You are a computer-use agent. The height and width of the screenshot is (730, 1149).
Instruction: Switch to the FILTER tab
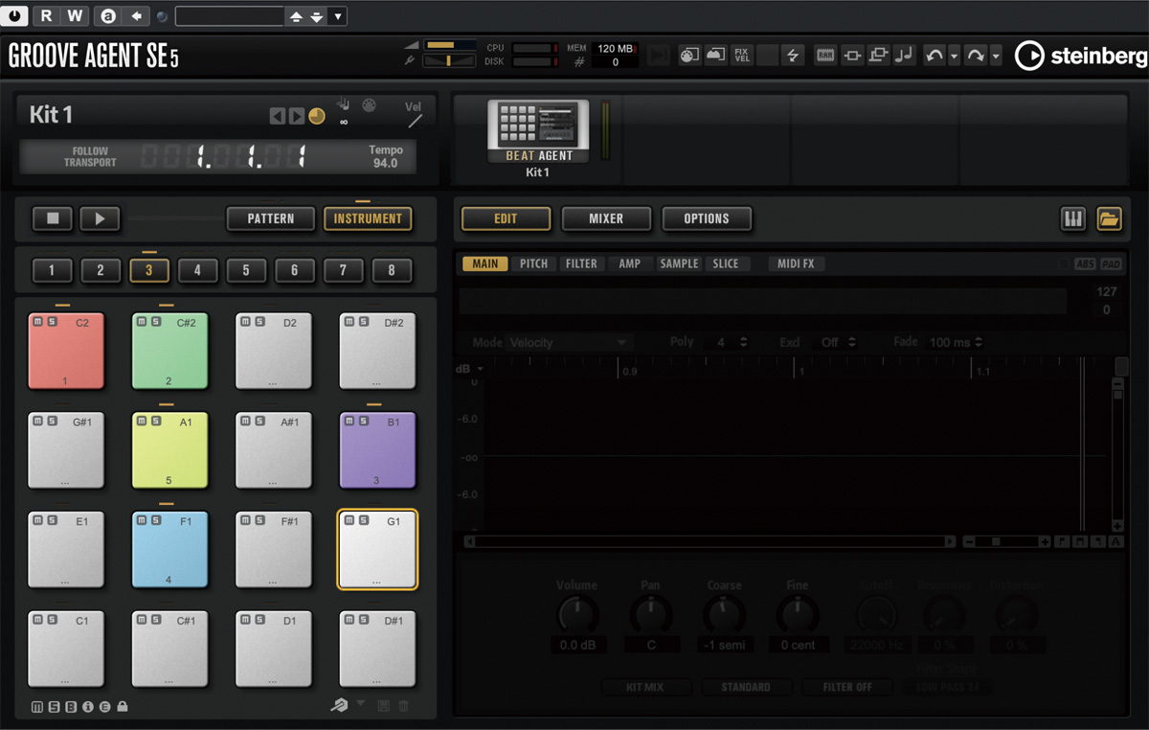(581, 263)
